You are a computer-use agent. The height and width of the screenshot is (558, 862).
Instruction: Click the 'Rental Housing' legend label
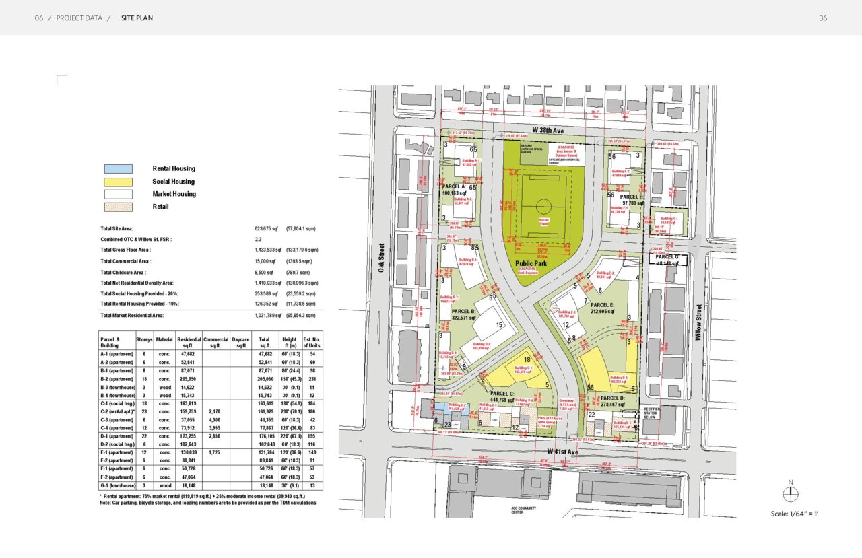click(174, 169)
